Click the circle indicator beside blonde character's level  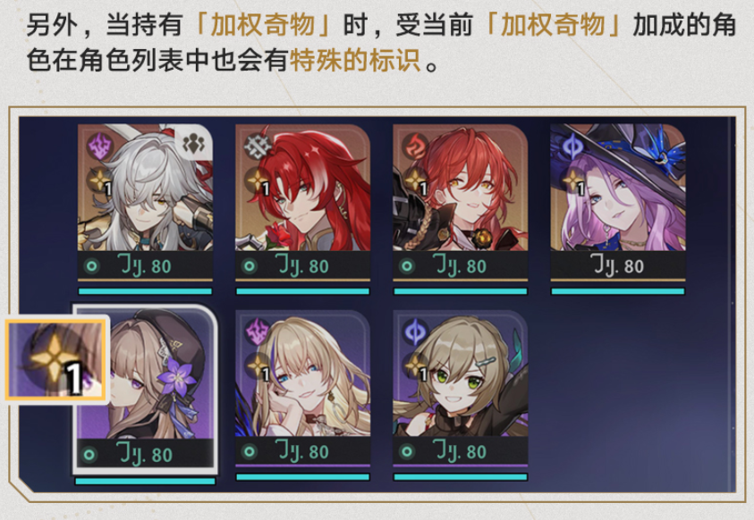tap(249, 451)
